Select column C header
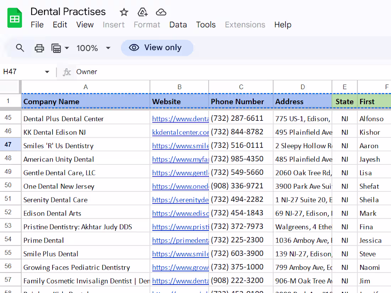391x293 pixels. coord(241,87)
